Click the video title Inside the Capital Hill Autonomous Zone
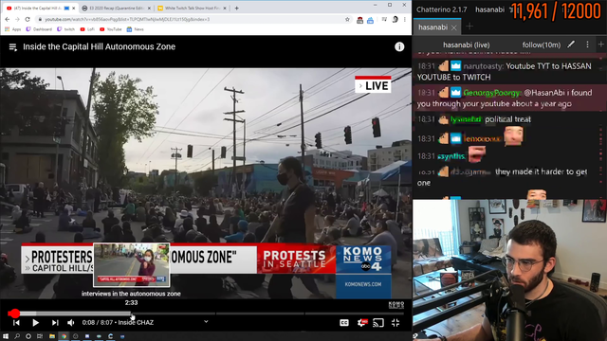 click(99, 46)
